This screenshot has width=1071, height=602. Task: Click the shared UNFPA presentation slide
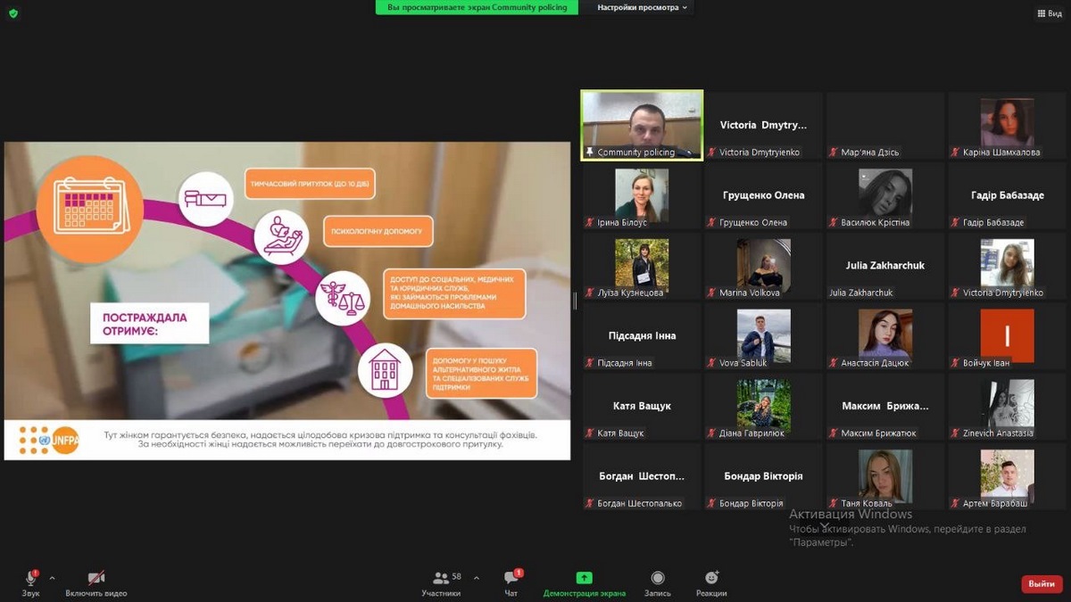[x=286, y=301]
